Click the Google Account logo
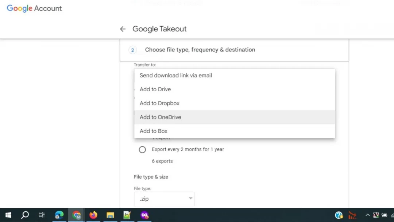This screenshot has width=394, height=222. click(34, 8)
